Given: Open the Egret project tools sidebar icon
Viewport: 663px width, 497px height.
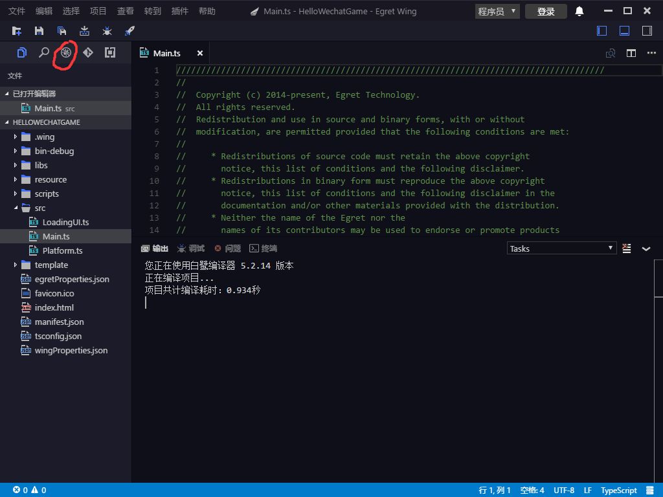Looking at the screenshot, I should 65,52.
